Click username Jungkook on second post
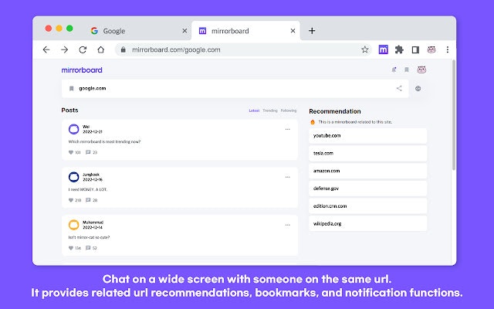This screenshot has height=309, width=494. pyautogui.click(x=91, y=175)
